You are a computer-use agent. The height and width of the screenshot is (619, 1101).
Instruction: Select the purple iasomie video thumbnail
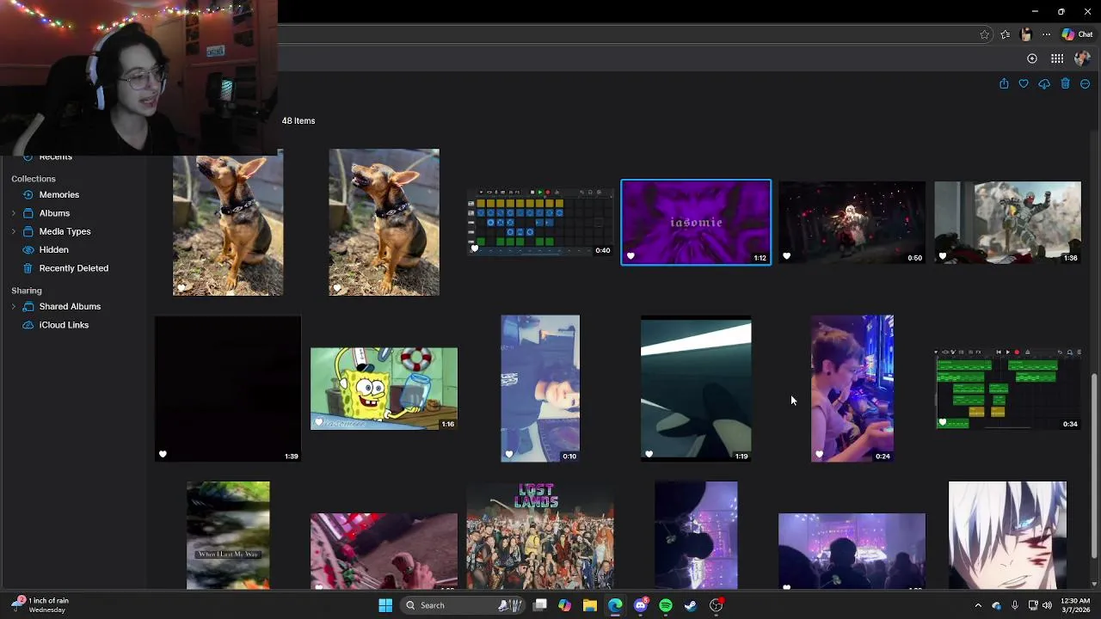point(696,222)
